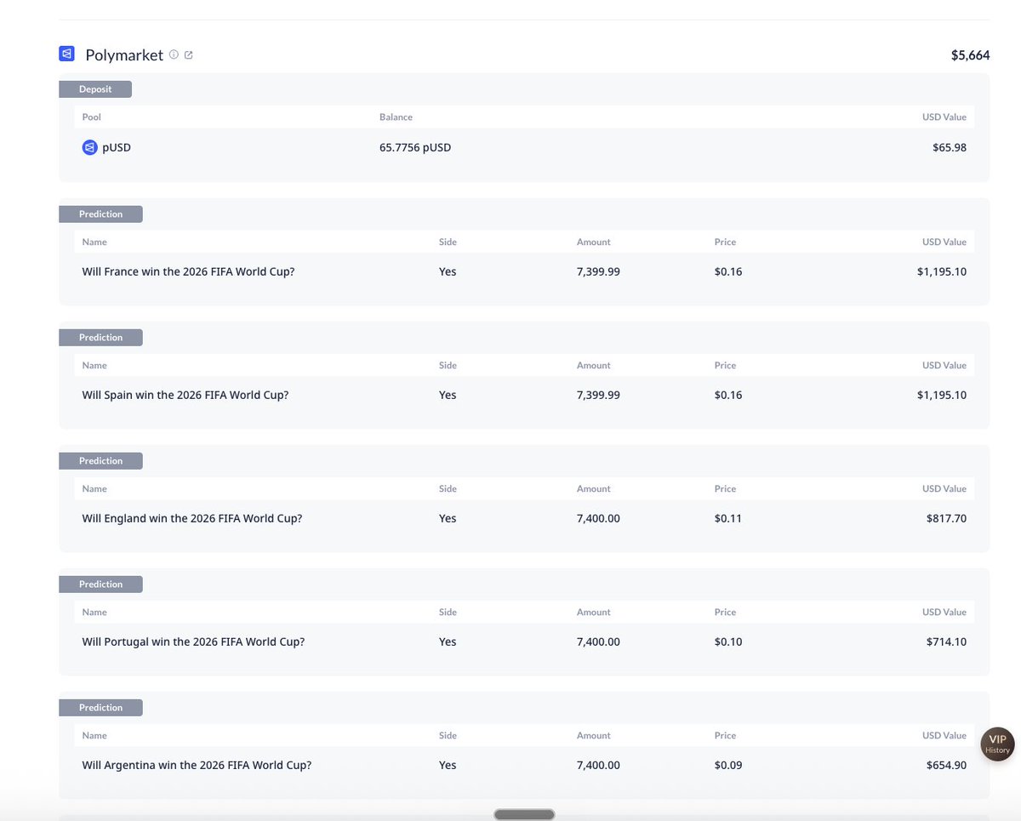The width and height of the screenshot is (1021, 821).
Task: Click the Yes side in Spain row
Action: [448, 395]
